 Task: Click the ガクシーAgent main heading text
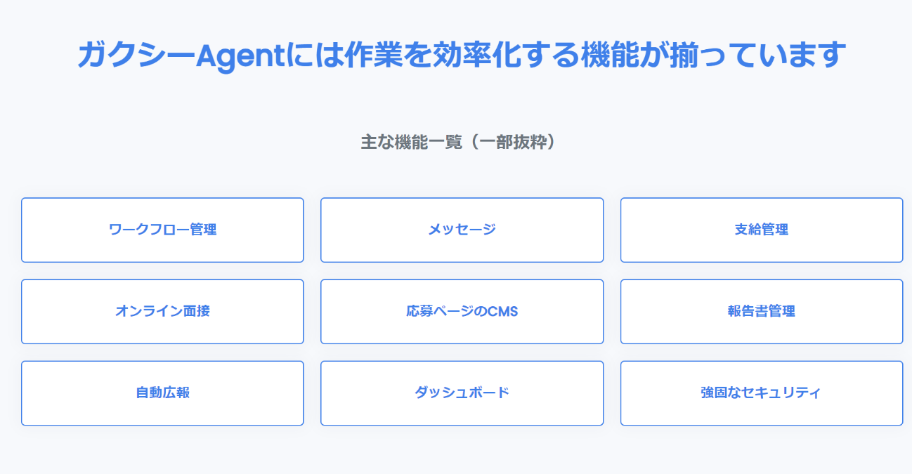pyautogui.click(x=458, y=55)
